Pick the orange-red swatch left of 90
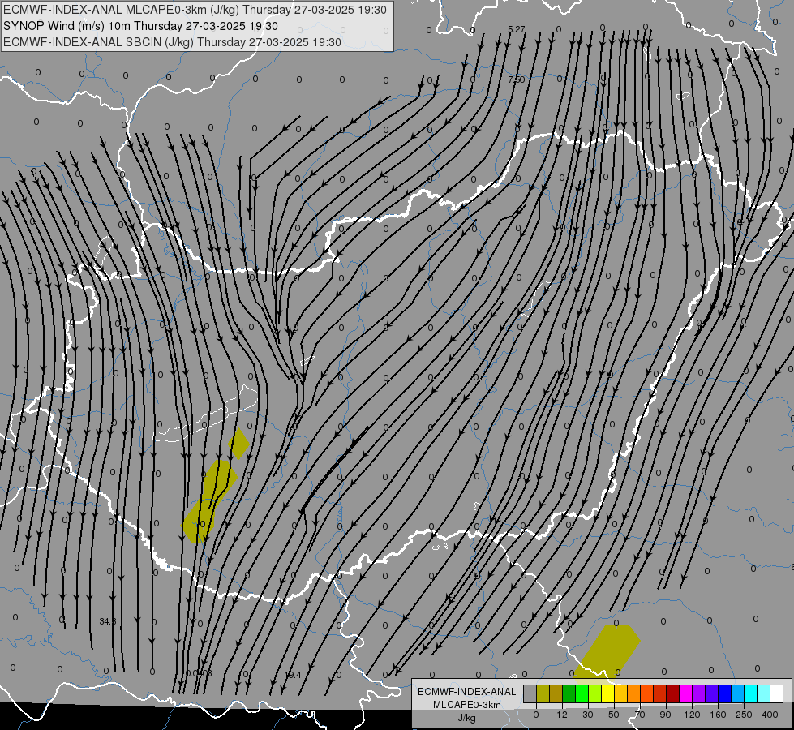Image resolution: width=794 pixels, height=730 pixels. [646, 694]
